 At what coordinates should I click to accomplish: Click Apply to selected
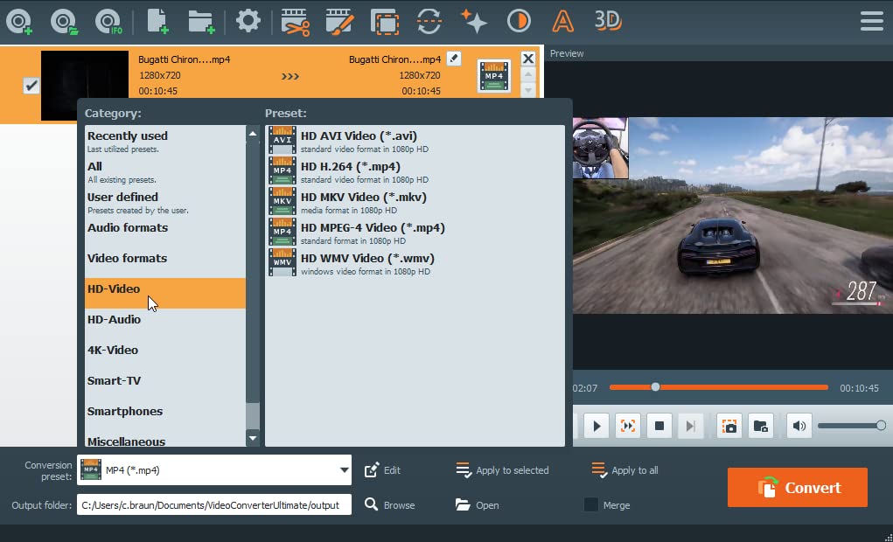pos(502,470)
